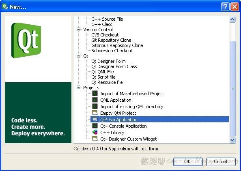Select the Projects category label

tap(91, 88)
